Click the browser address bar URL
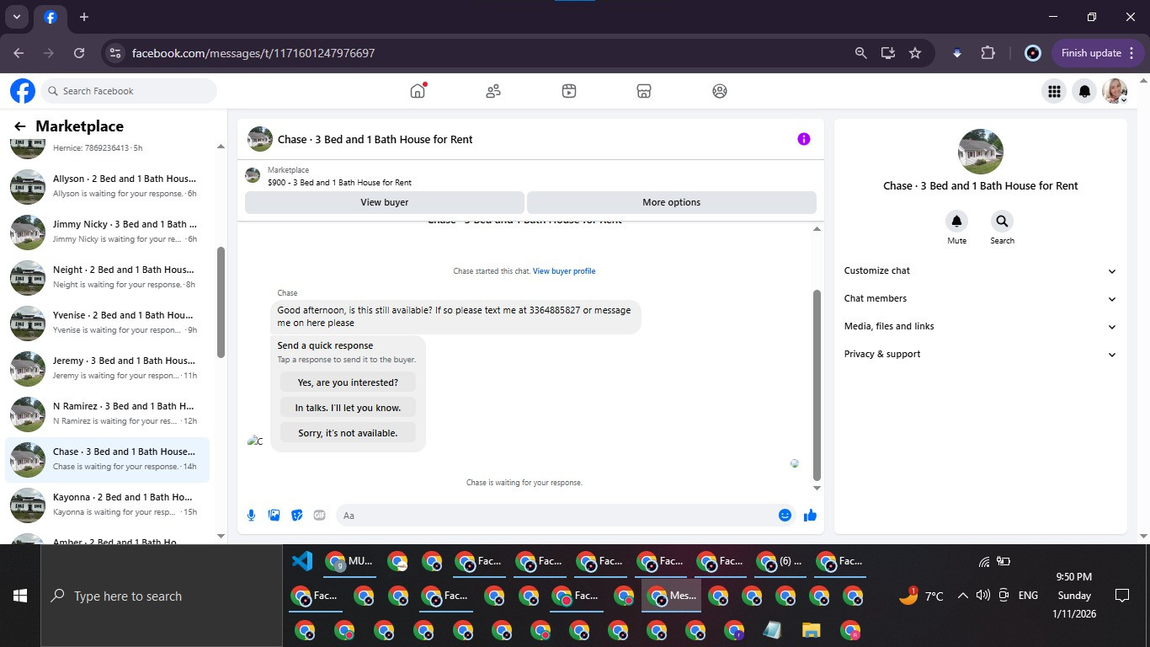The height and width of the screenshot is (647, 1150). 253,53
